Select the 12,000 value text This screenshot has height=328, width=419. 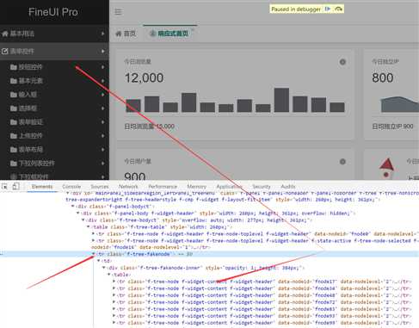click(144, 77)
